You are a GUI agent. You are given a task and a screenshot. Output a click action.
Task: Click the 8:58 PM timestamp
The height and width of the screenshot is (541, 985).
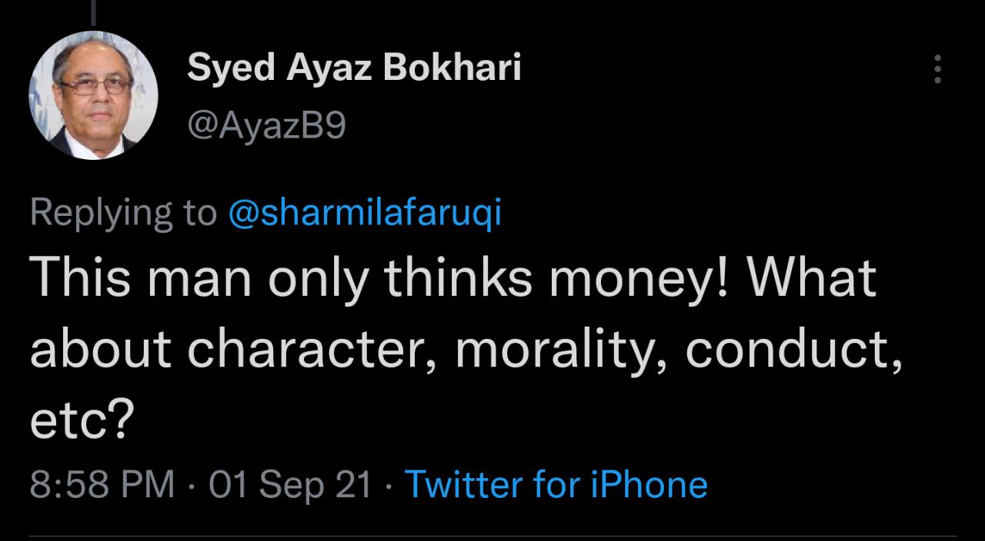pos(102,485)
